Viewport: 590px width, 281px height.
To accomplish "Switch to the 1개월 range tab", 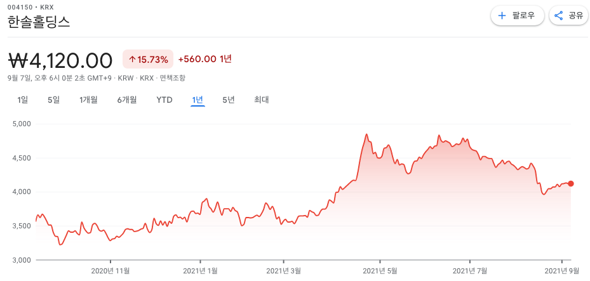I will [88, 100].
